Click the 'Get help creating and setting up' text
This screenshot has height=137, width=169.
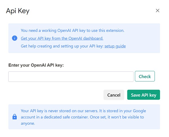[62, 46]
